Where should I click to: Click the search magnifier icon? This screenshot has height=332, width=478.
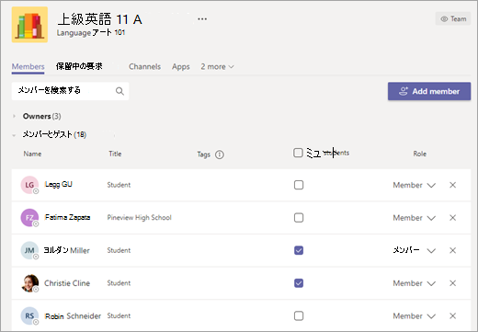[x=119, y=91]
